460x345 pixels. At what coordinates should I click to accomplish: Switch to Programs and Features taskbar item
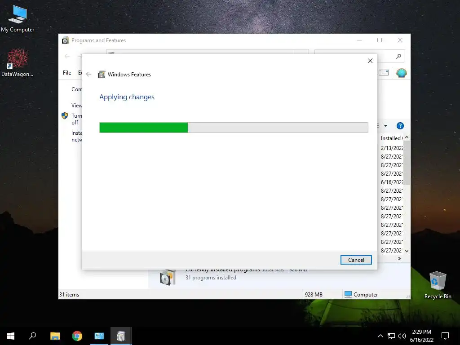tap(121, 336)
